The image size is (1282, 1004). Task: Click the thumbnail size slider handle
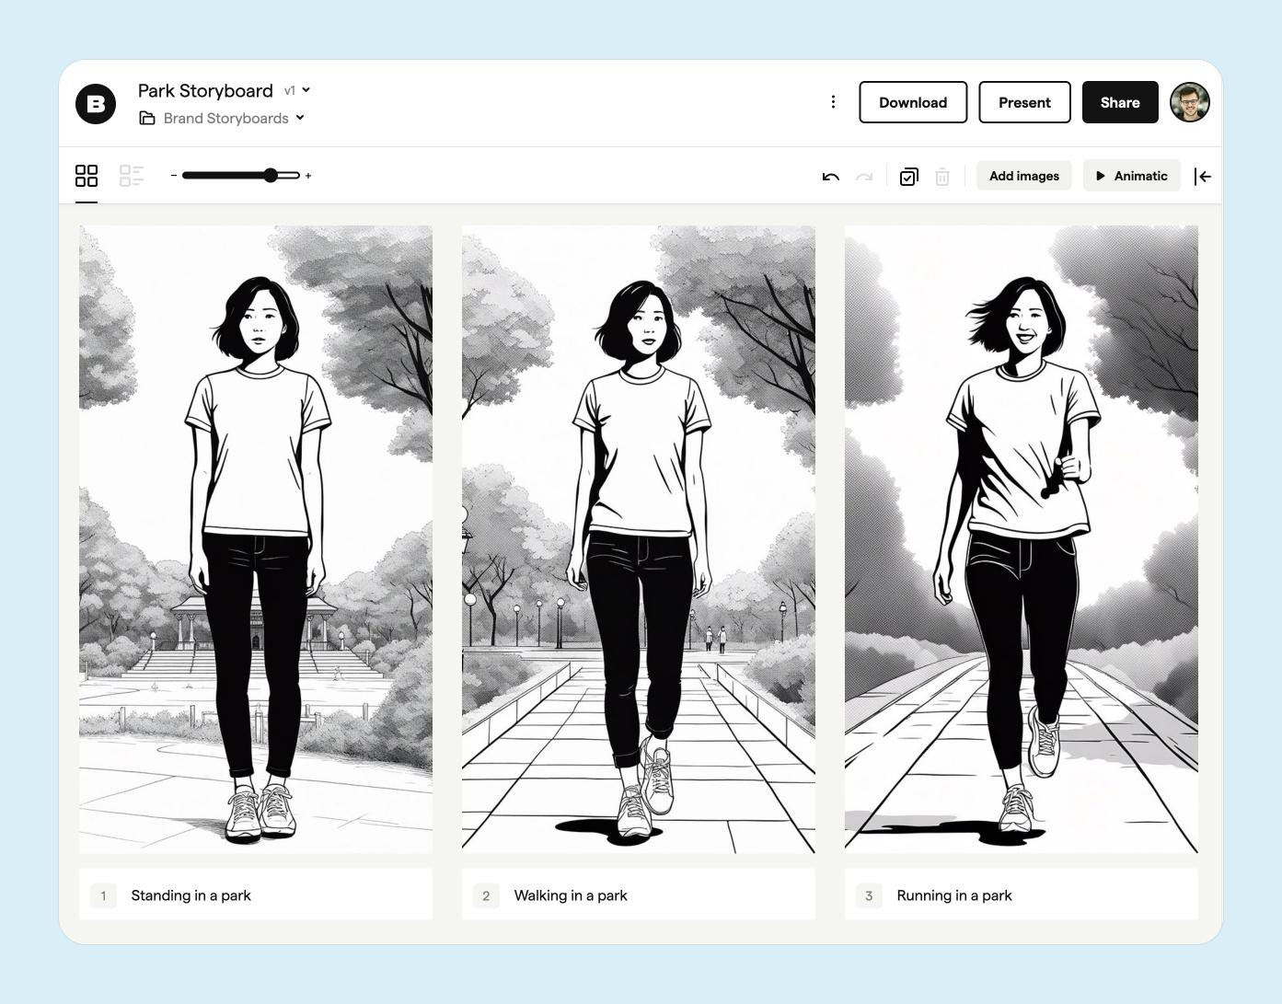271,175
